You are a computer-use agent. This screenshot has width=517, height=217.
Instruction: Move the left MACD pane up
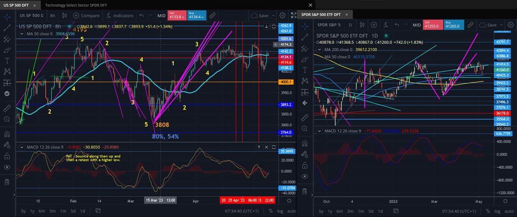tap(259, 147)
